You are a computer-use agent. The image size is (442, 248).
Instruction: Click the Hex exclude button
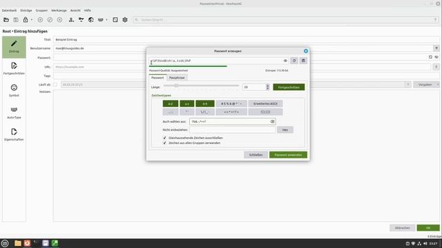click(x=285, y=130)
